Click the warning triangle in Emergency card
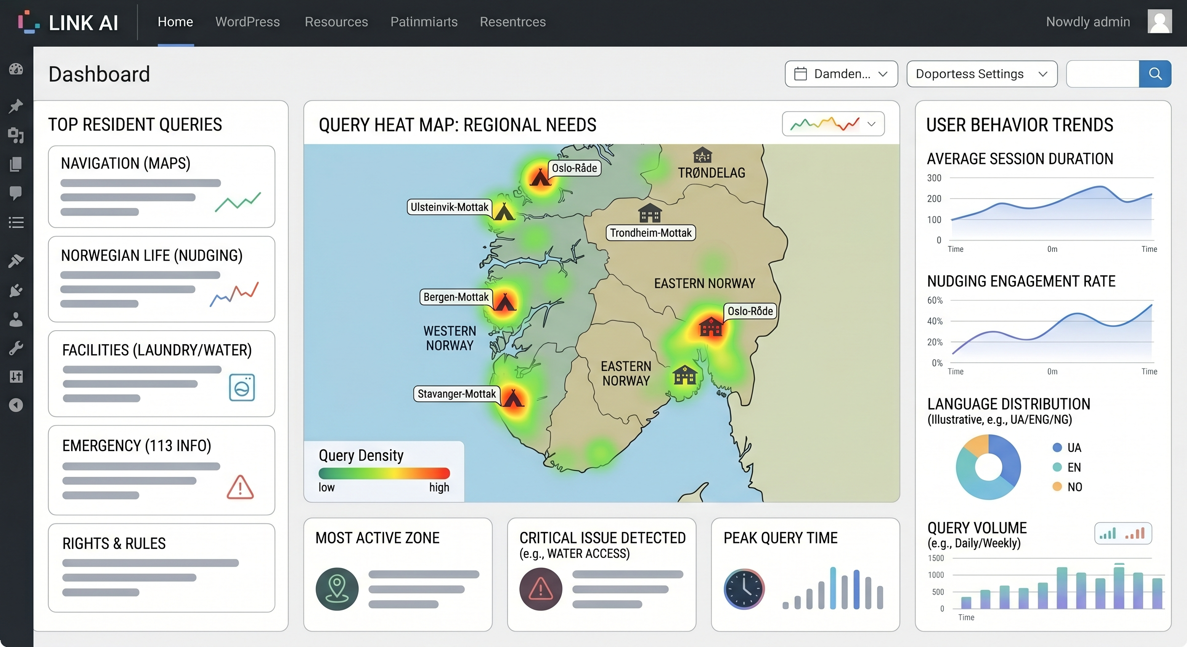The width and height of the screenshot is (1187, 647). click(x=240, y=487)
